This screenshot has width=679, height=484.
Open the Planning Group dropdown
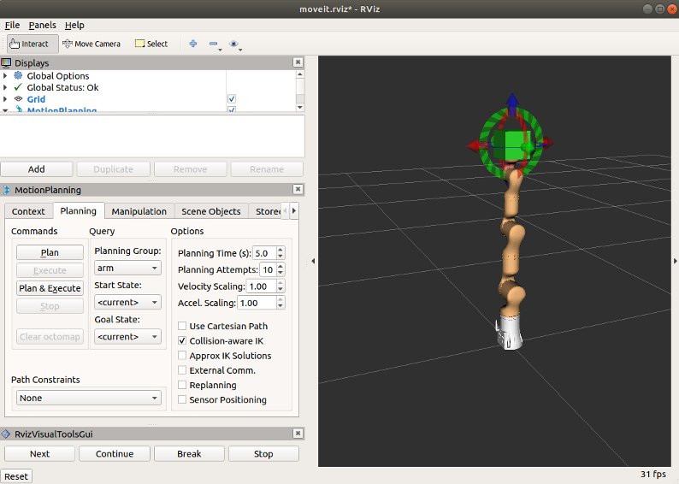point(127,268)
